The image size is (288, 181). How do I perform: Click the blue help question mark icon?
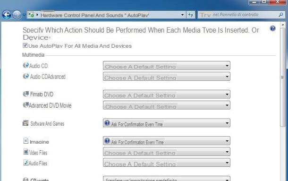(x=273, y=28)
